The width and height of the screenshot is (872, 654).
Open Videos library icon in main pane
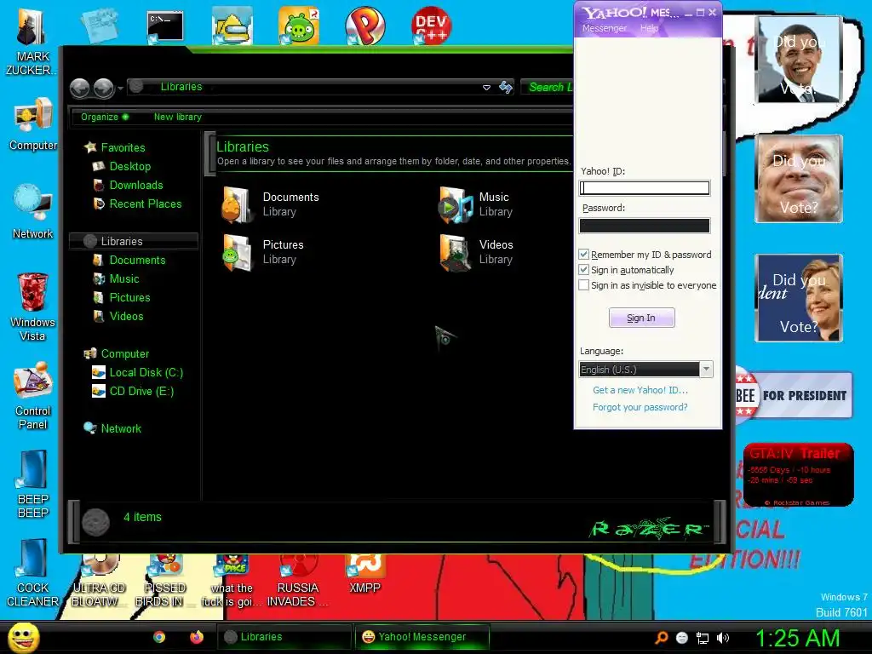click(455, 252)
